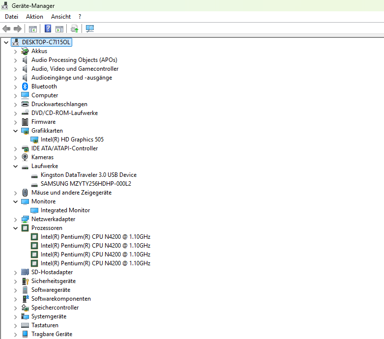Screen dimensions: 384x339
Task: Collapse the Prozessoren category
Action: click(15, 228)
